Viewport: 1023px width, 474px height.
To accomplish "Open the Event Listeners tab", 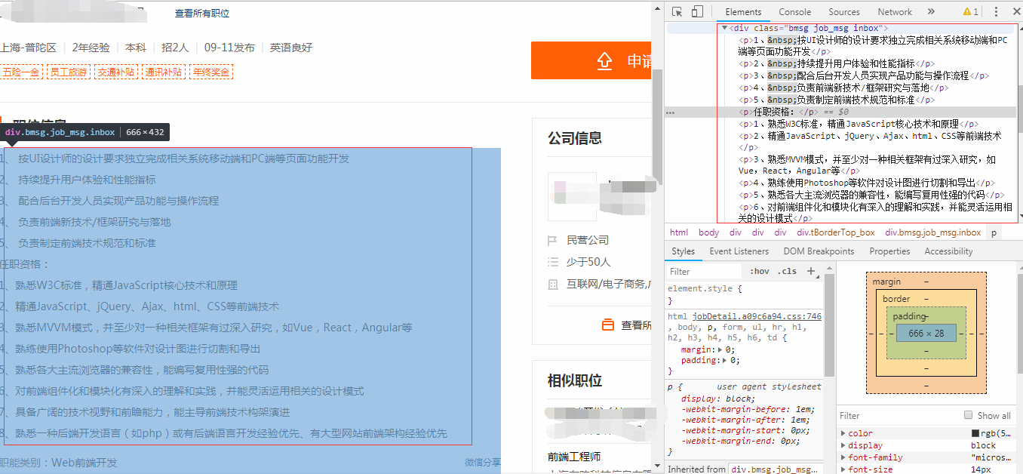I will [x=739, y=251].
